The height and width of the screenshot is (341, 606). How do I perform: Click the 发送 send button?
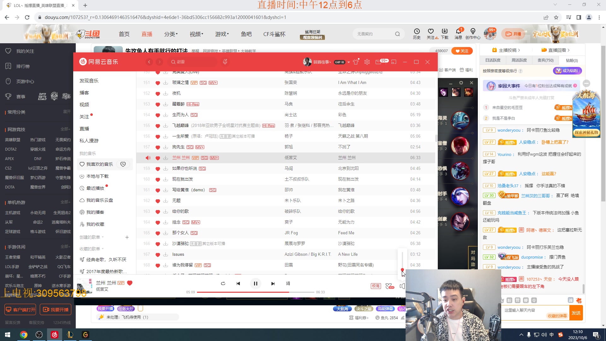click(576, 313)
